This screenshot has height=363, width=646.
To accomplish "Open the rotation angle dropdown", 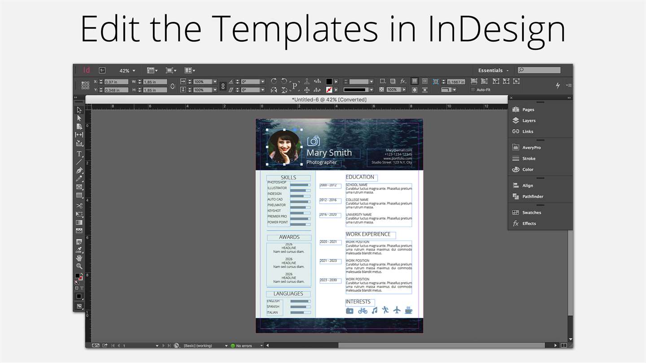I will pos(263,82).
